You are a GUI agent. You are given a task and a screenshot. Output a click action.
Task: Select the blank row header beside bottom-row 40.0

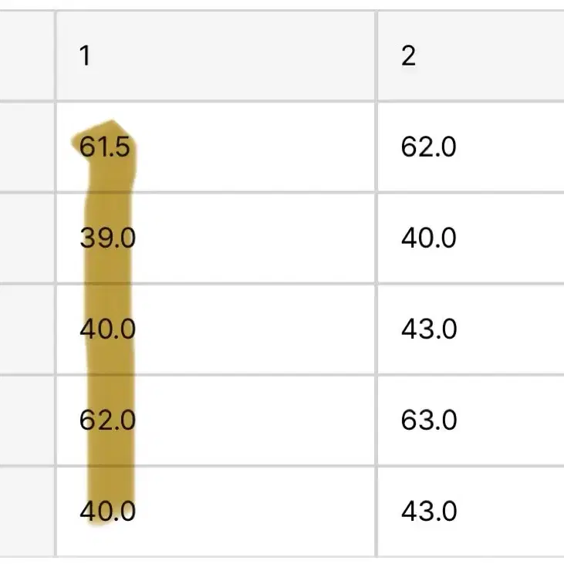(27, 511)
